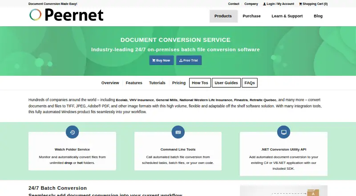356x196 pixels.
Task: Click the Peernet circular logo icon
Action: [x=36, y=15]
